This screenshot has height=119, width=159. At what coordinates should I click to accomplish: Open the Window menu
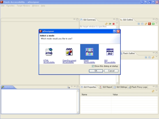pos(35,6)
